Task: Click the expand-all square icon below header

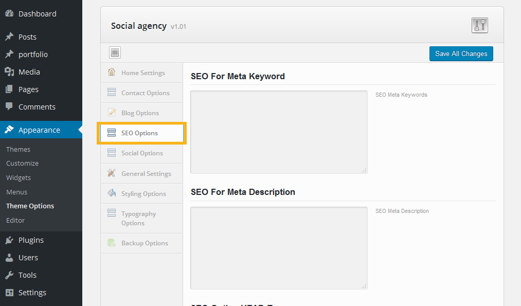Action: [x=115, y=52]
